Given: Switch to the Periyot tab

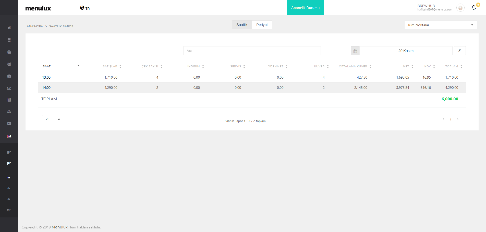Looking at the screenshot, I should (262, 25).
